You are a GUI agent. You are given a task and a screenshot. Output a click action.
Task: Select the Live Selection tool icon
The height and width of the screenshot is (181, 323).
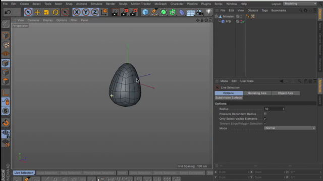(x=28, y=12)
